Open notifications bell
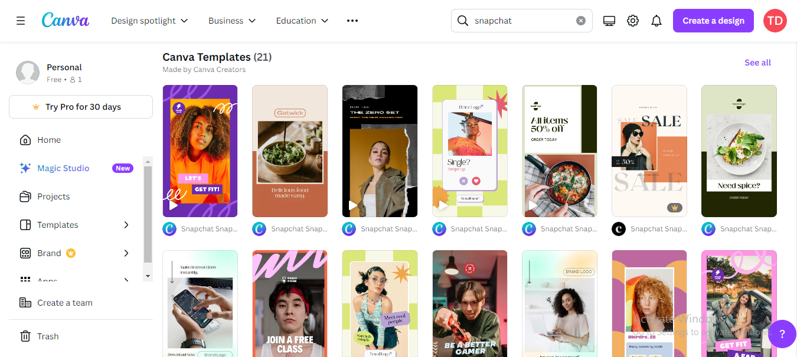Screen dimensions: 797x357 pos(656,21)
